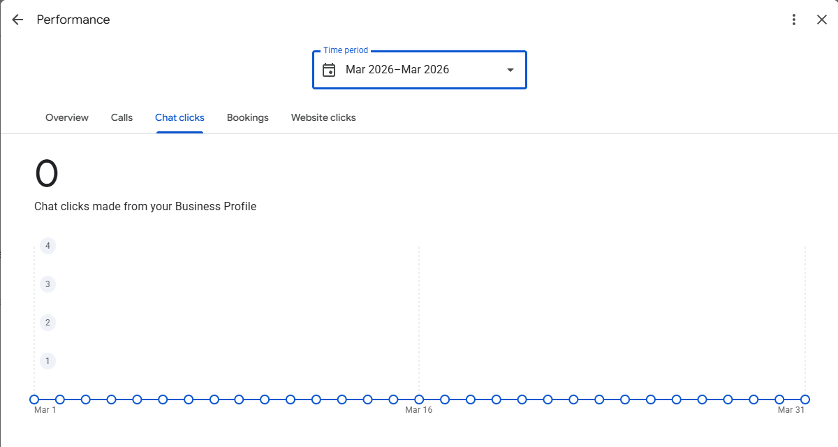Click the Mar 2026–Mar 2026 period field
The image size is (838, 447).
point(419,70)
